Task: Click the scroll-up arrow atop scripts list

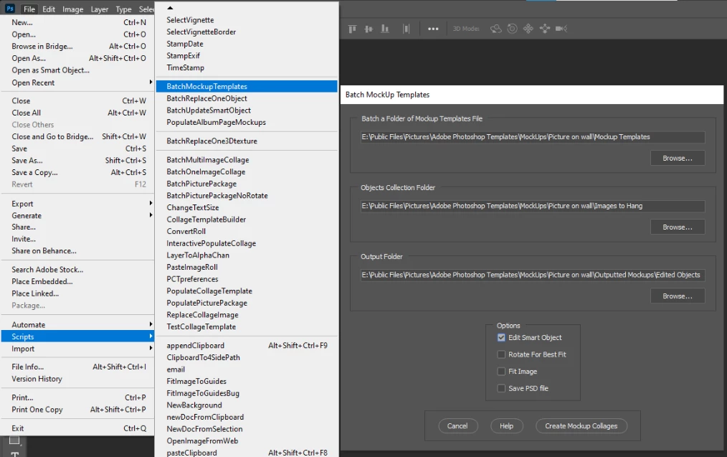Action: 170,8
